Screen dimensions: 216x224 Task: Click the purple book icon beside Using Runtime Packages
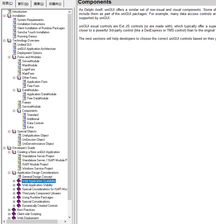[x=19, y=197]
